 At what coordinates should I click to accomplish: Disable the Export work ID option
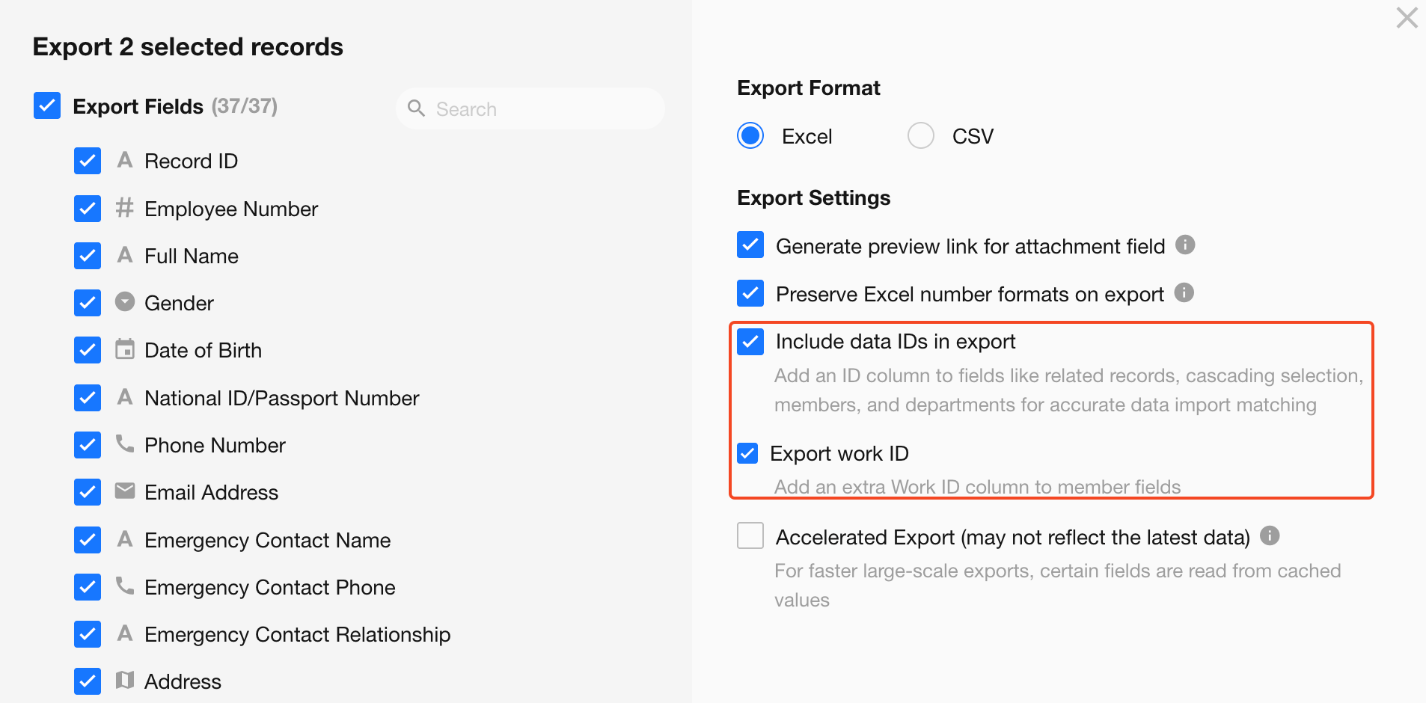coord(747,453)
